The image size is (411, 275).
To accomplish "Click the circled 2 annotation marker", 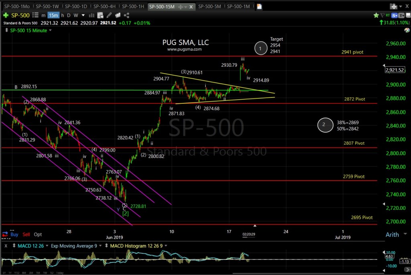I will click(x=325, y=125).
